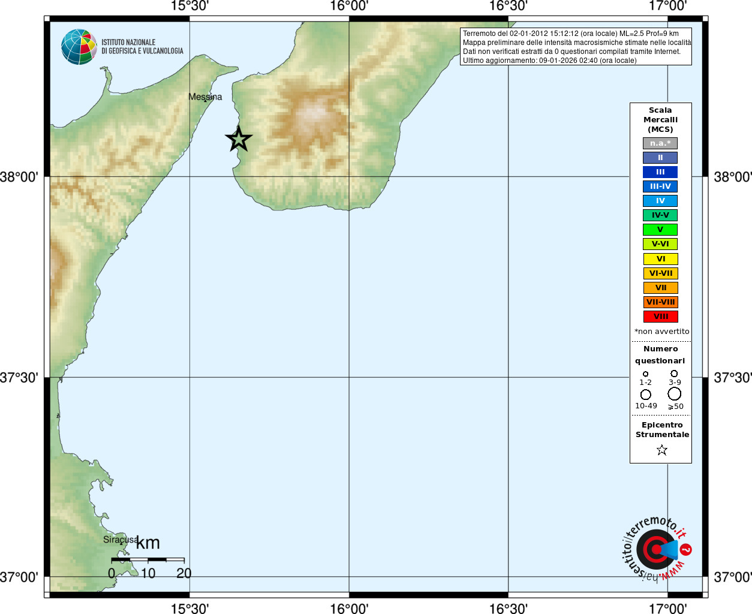Select the gray n.a. intensity swatch
Screen dimensions: 752x614
pyautogui.click(x=660, y=143)
